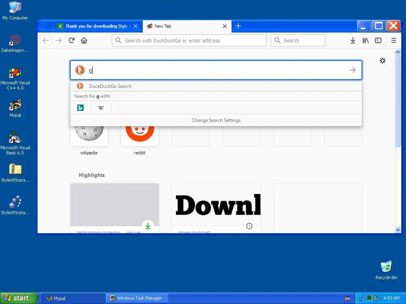Select the Mypal desktop shortcut
This screenshot has height=304, width=406.
[x=15, y=108]
